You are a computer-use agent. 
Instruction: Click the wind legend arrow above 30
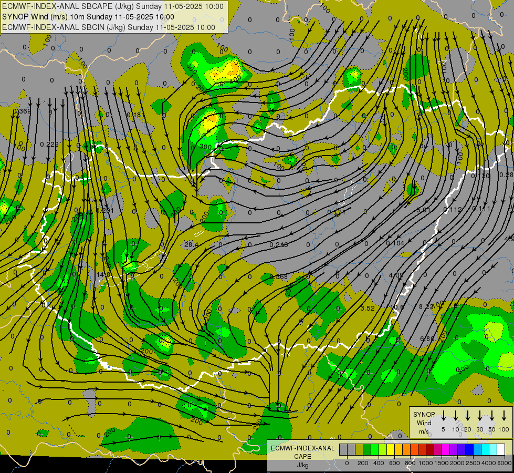tap(480, 416)
